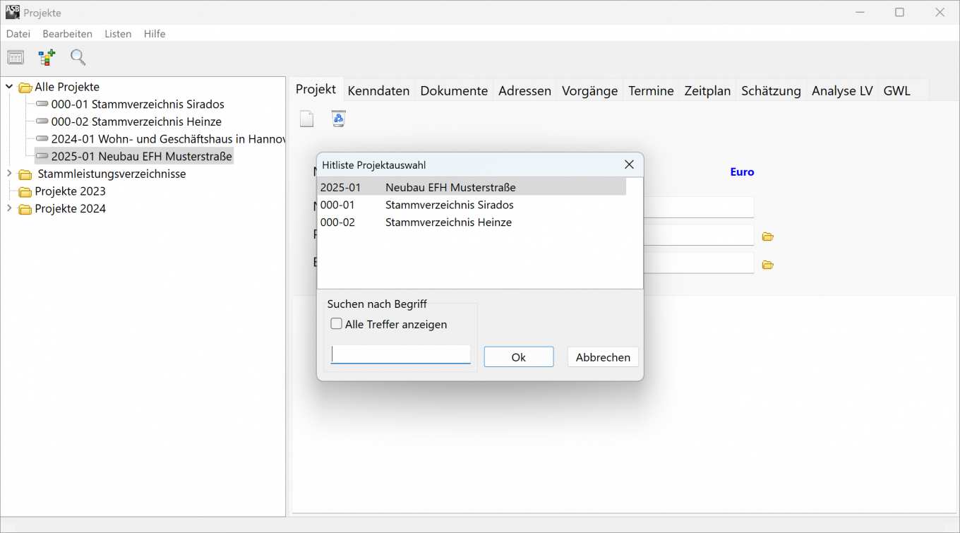Viewport: 960px width, 533px height.
Task: Click the upper yellow folder browse icon
Action: point(768,236)
